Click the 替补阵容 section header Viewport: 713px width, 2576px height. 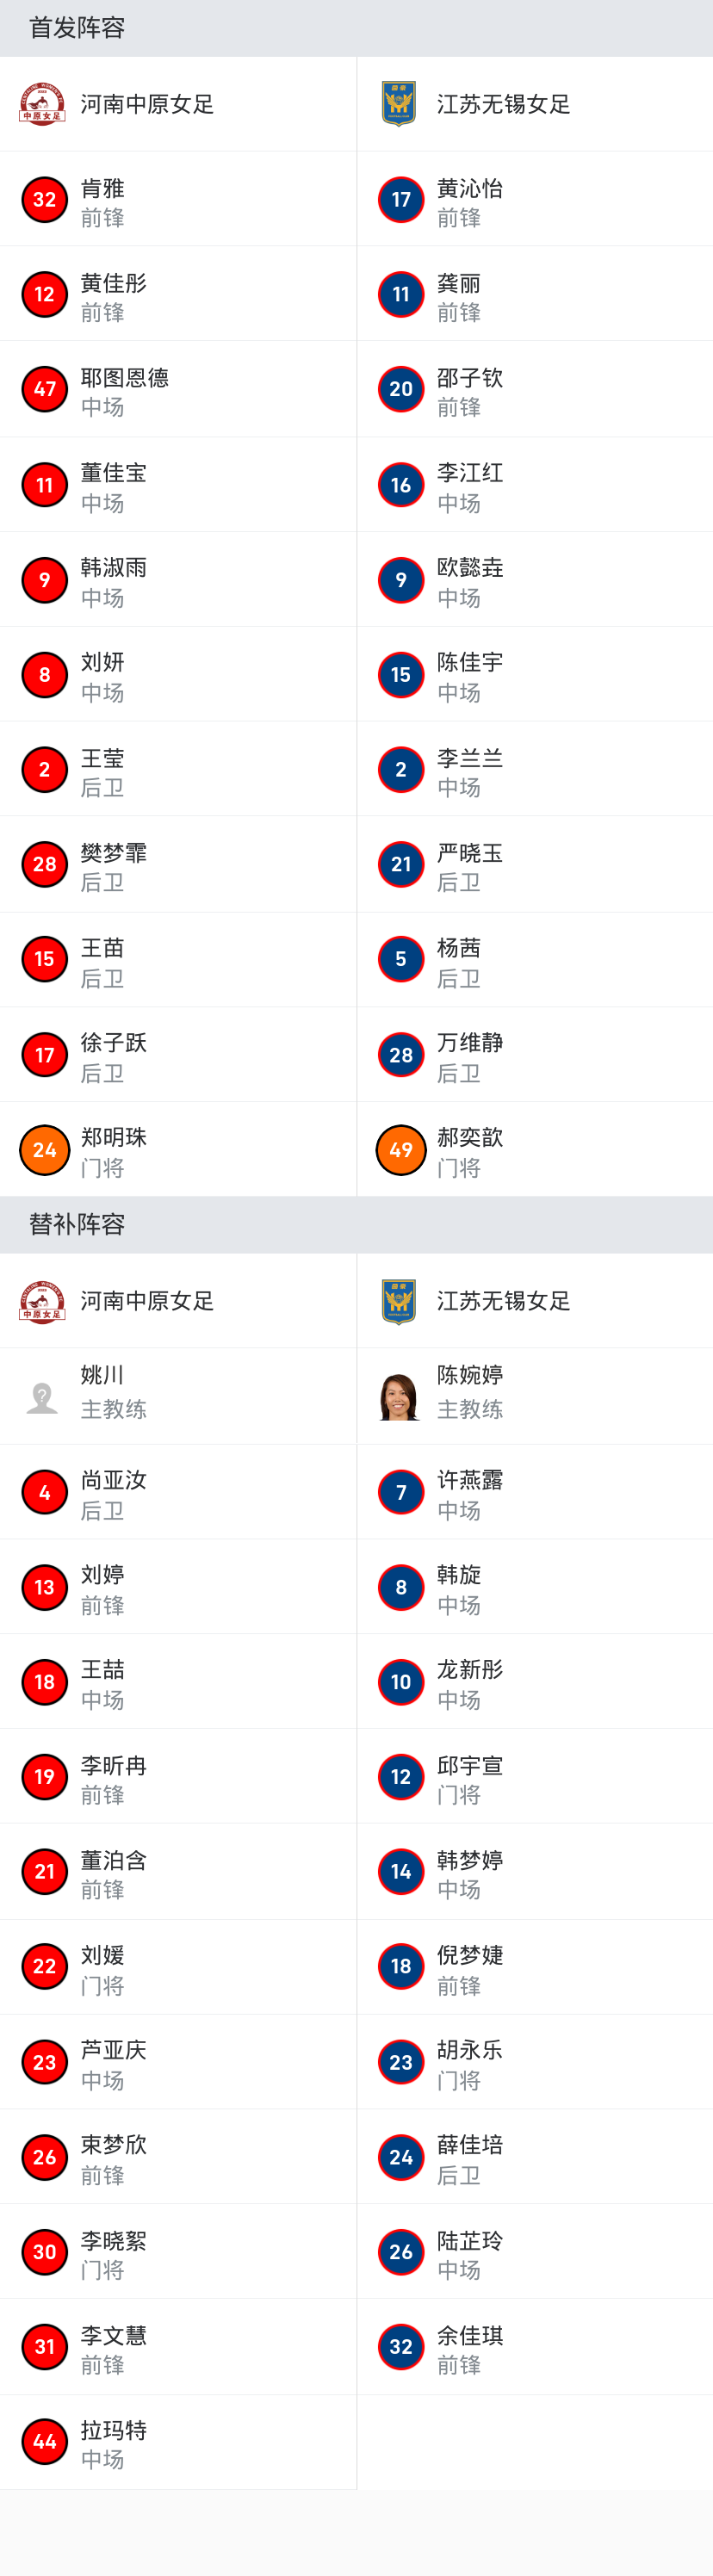77,1224
